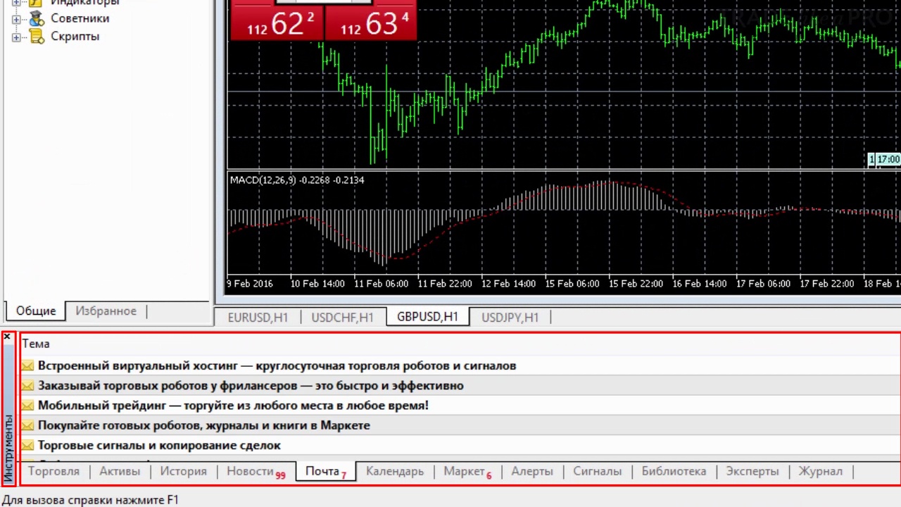Close the Инструменты terminal panel
901x507 pixels.
pyautogui.click(x=7, y=337)
